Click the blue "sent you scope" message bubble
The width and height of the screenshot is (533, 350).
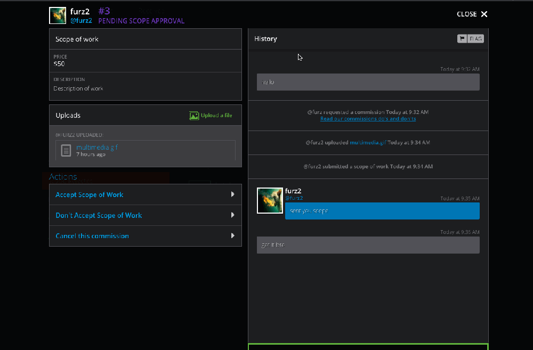point(382,211)
